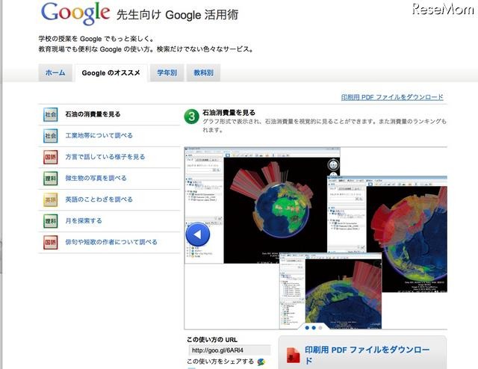Click 国語 icon beside 俳句や短歌の作者について調べる
The image size is (478, 369).
pyautogui.click(x=50, y=243)
